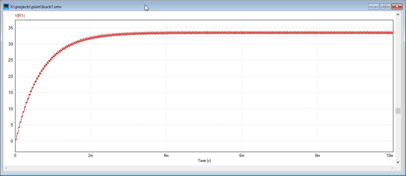406x176 pixels.
Task: Click the vertical scrollbar thumb
Action: [x=398, y=111]
